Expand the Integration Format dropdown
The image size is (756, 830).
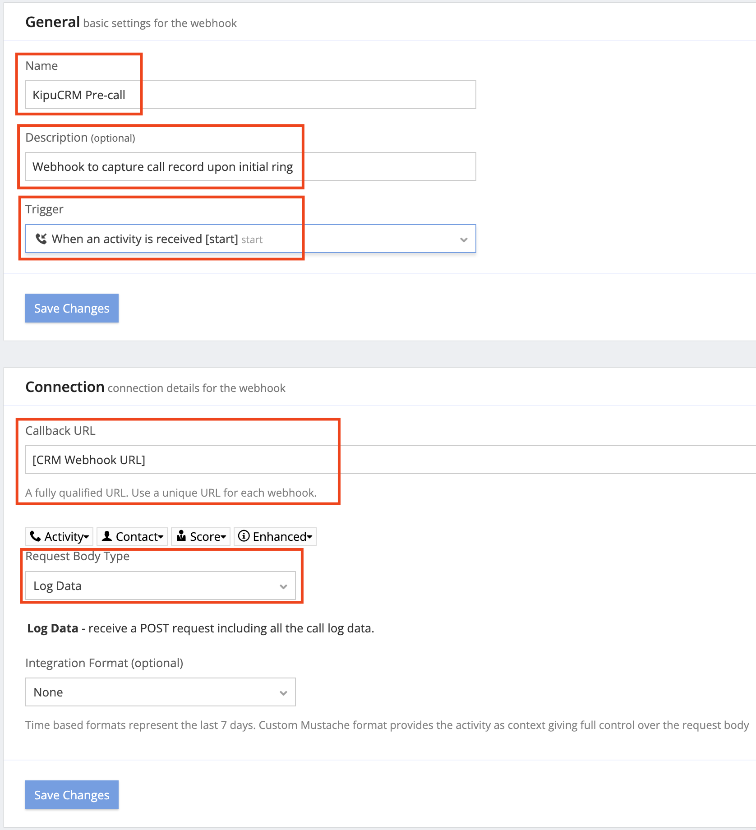(x=160, y=692)
